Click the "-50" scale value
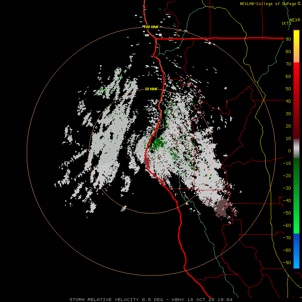This screenshot has width=302, height=302. [287, 213]
